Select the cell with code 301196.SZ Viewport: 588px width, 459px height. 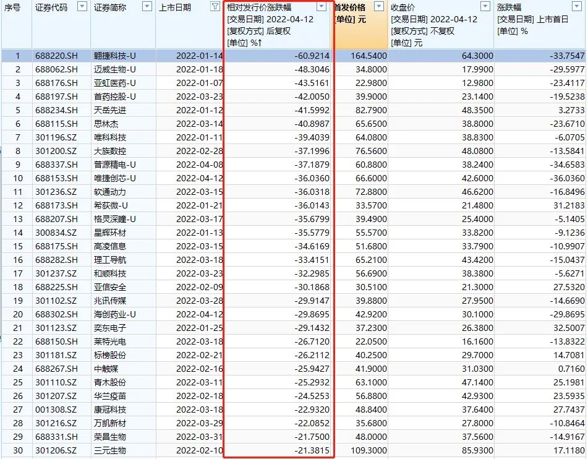[56, 137]
